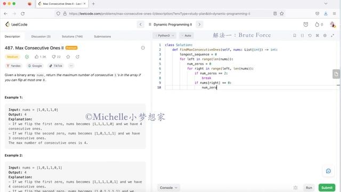Switch to the Submissions tab
This screenshot has height=192, width=341.
click(102, 36)
